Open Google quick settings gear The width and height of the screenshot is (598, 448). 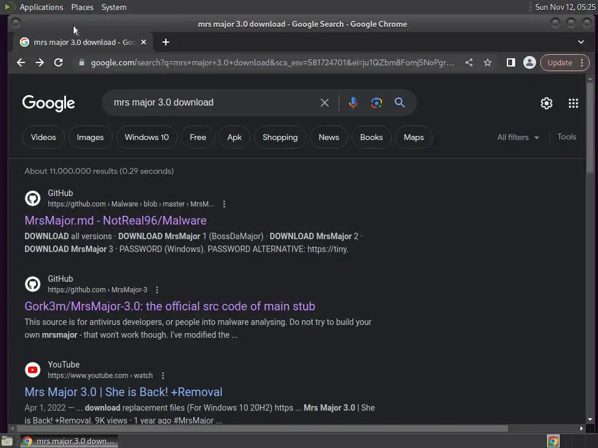547,103
